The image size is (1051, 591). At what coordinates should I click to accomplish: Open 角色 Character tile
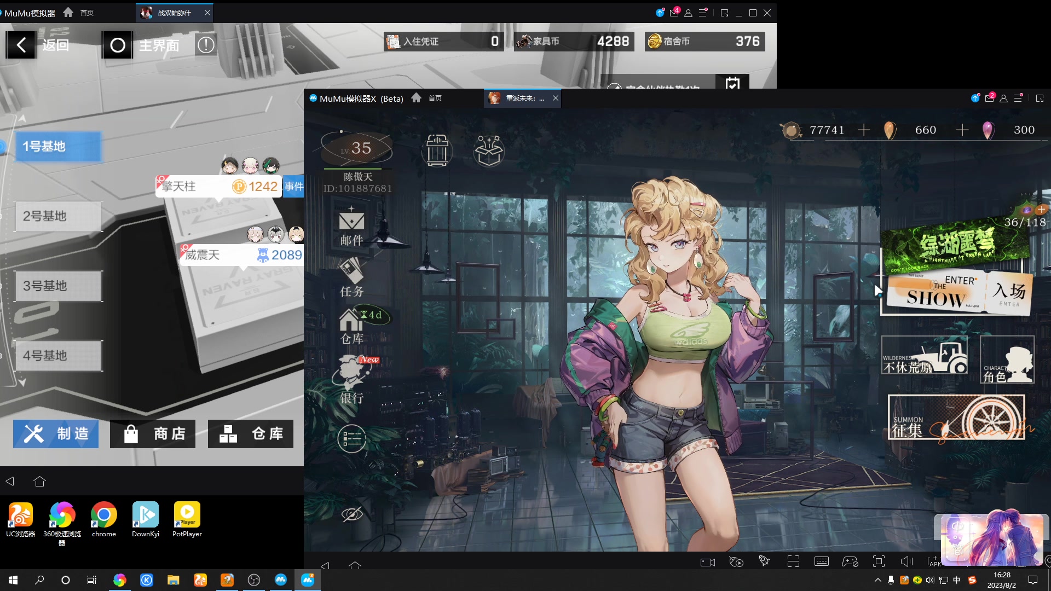[1007, 360]
